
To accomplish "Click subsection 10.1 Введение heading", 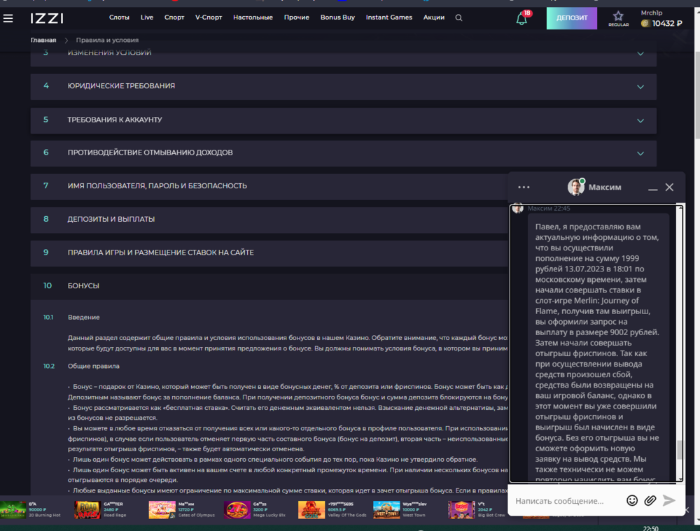I will click(x=83, y=317).
